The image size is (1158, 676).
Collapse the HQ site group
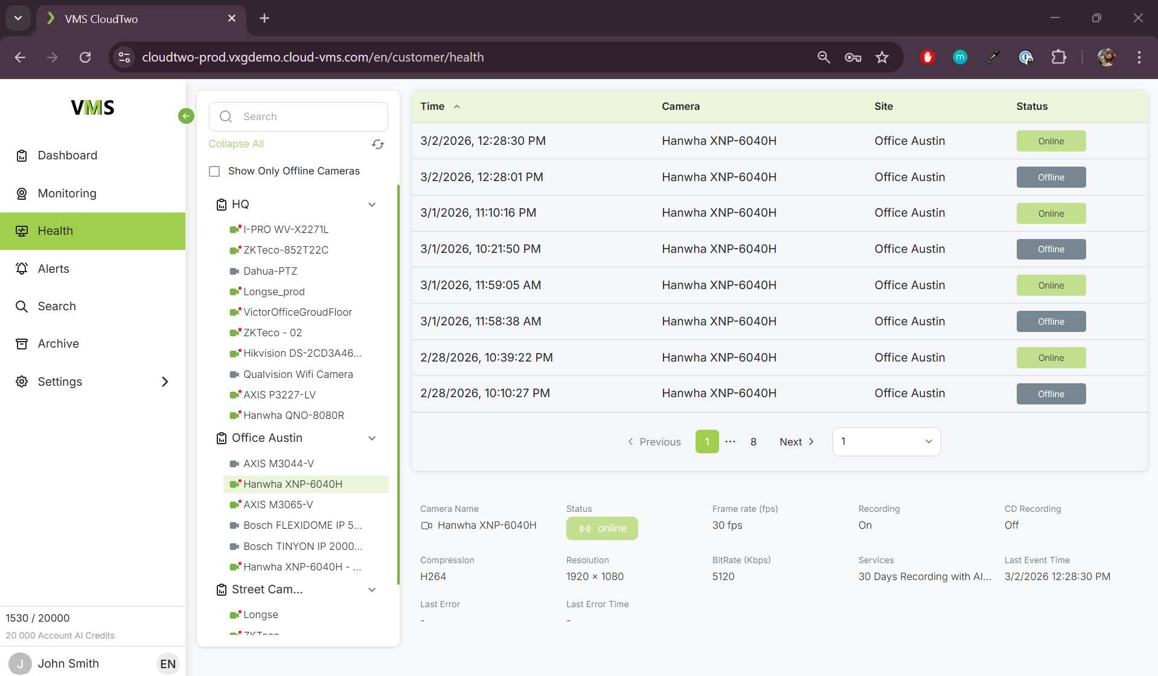pyautogui.click(x=372, y=205)
